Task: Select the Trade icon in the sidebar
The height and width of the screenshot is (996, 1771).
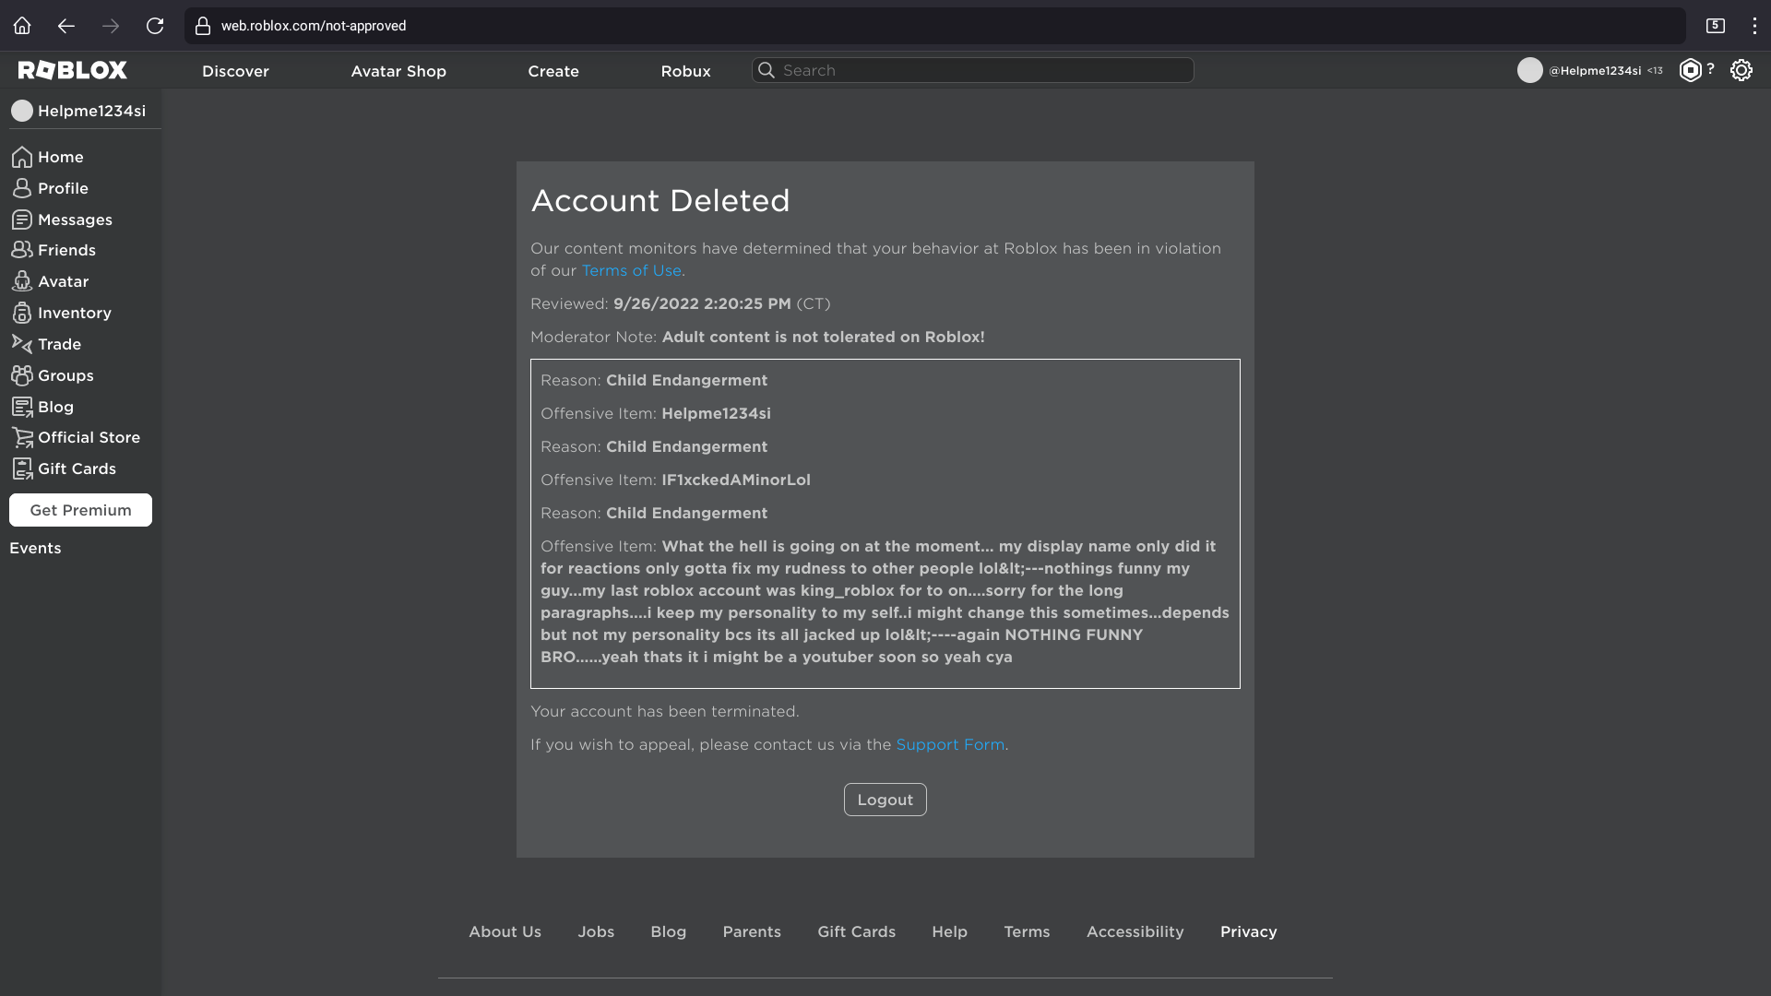Action: tap(21, 344)
